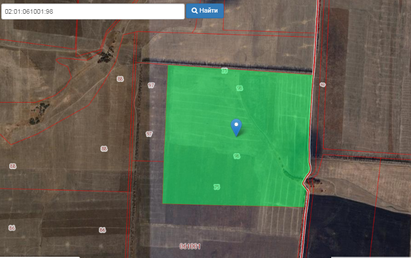Click the leftmost 86 parcel label

pos(11,228)
